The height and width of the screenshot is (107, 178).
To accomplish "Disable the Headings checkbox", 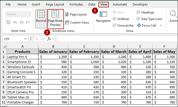I will pos(138,12).
